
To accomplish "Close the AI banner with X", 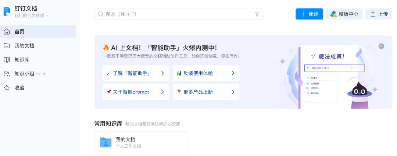I will click(x=381, y=46).
